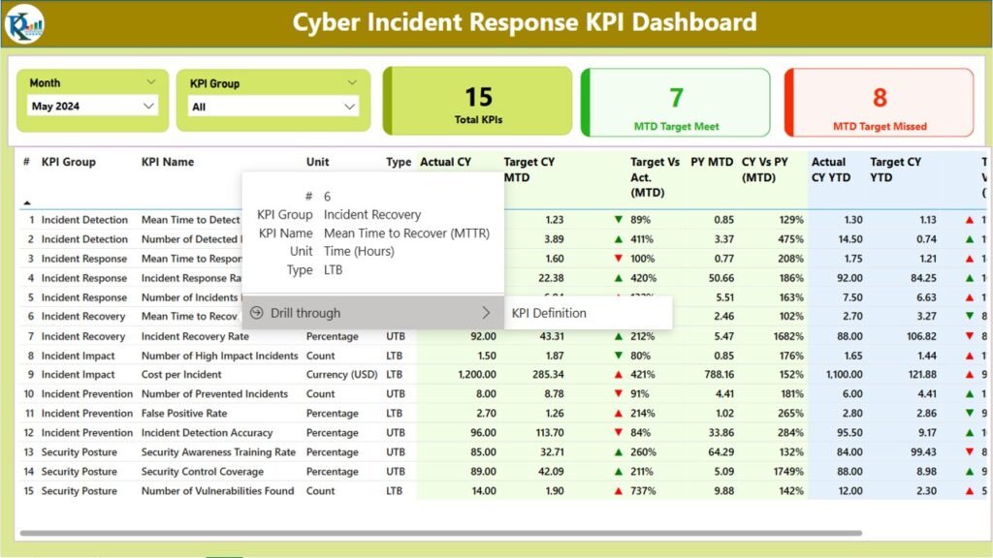The width and height of the screenshot is (993, 558).
Task: Click the 1682% CY Vs PY cell
Action: point(787,336)
